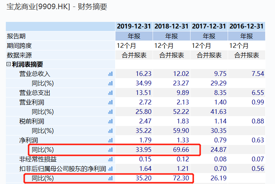Select the 净利润 row label
Viewport: 275px width, 184px height.
(28, 140)
